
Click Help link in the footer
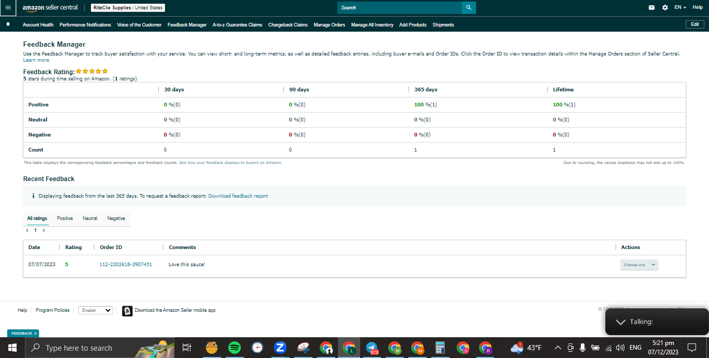(x=22, y=310)
